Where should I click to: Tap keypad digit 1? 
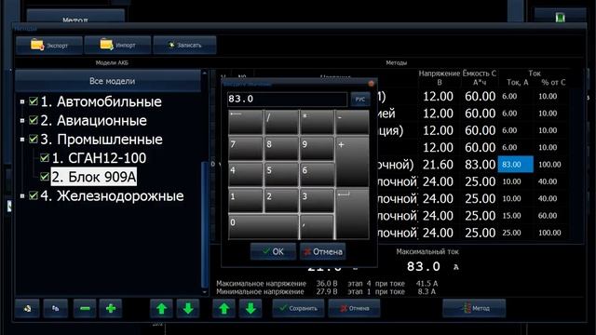click(x=245, y=201)
